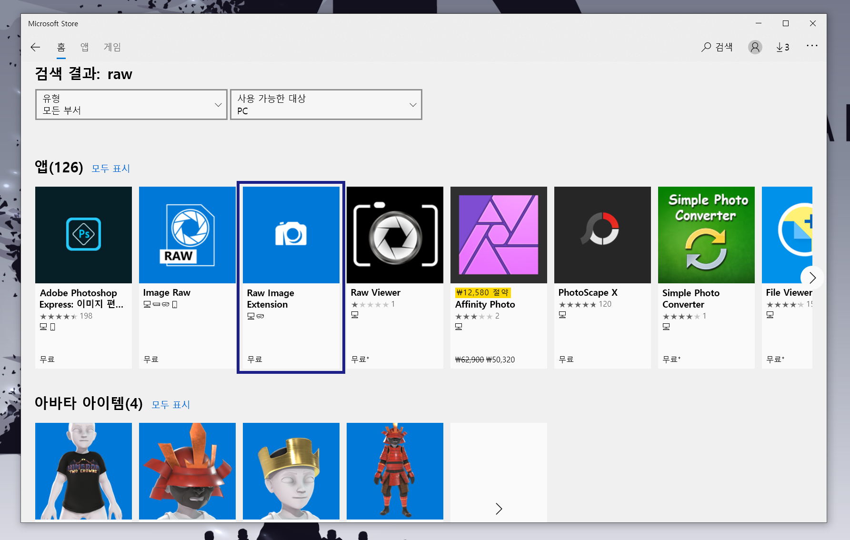
Task: Open Raw Image Extension camera icon
Action: (x=291, y=235)
